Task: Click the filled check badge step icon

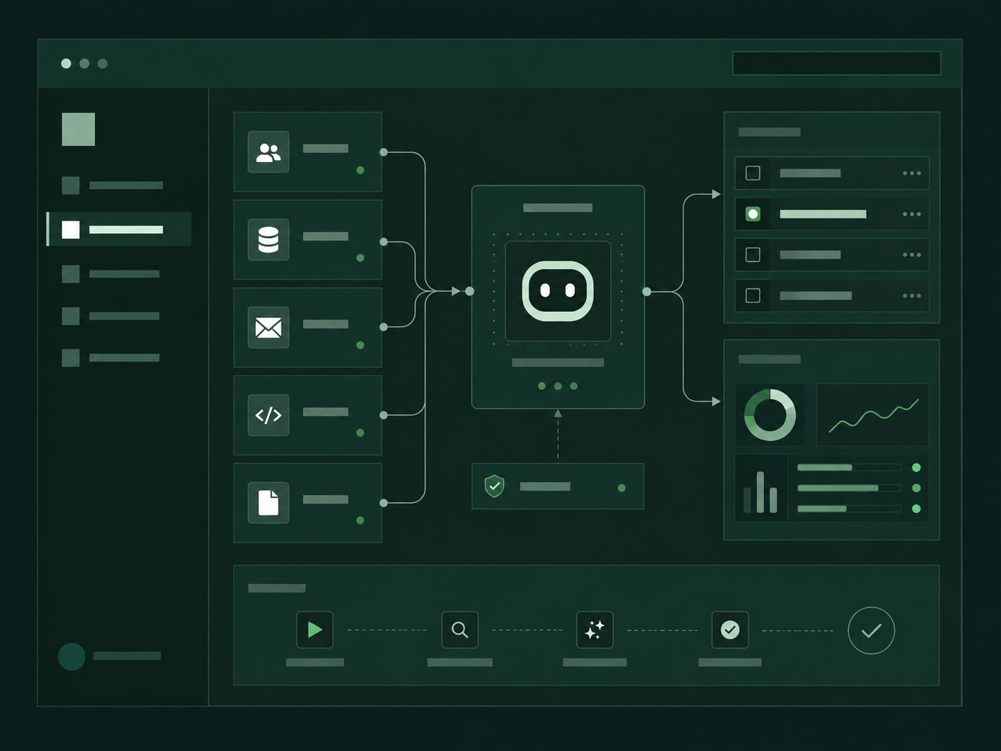Action: coord(730,629)
